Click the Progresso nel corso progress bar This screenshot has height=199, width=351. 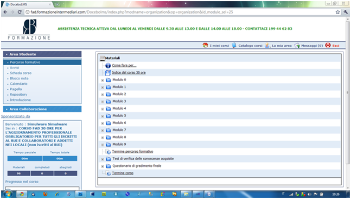click(x=42, y=188)
